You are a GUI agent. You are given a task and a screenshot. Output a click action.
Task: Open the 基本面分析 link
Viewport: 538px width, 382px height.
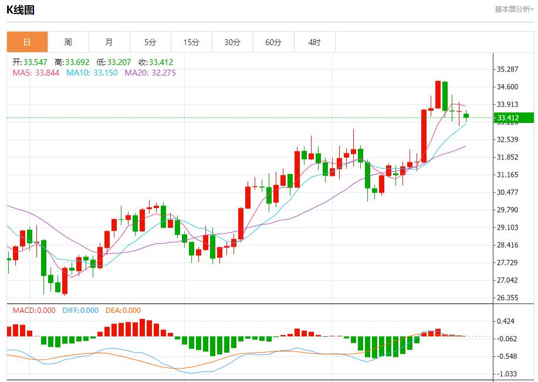[x=514, y=9]
